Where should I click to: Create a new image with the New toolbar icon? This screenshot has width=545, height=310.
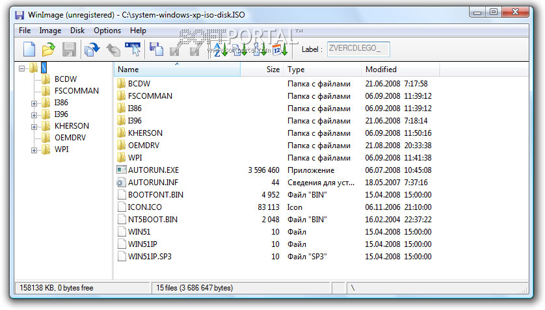coord(29,49)
